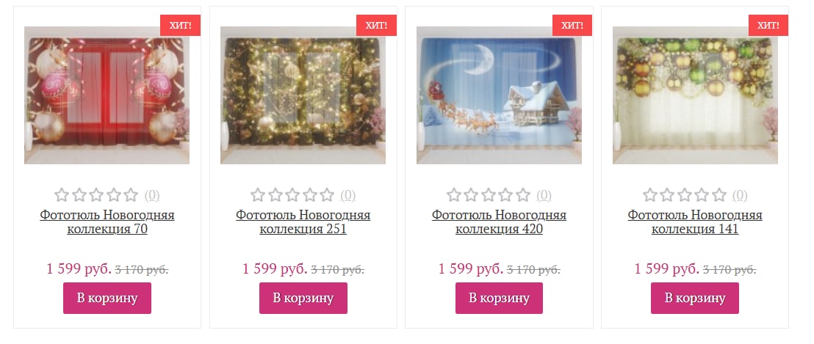View red ornaments curtain image

point(107,95)
